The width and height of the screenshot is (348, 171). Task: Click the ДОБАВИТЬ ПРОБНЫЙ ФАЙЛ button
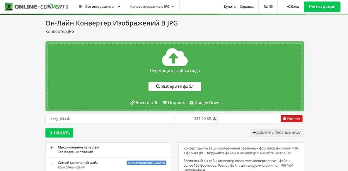[x=277, y=133]
